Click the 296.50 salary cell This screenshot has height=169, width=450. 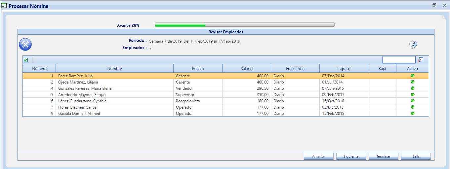point(247,88)
